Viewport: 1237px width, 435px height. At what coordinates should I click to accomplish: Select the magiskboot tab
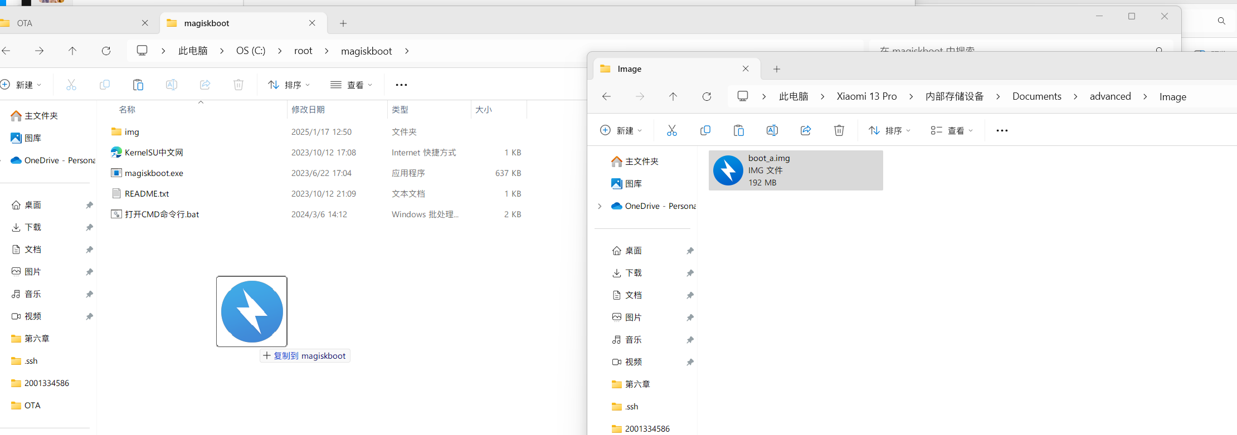point(243,23)
